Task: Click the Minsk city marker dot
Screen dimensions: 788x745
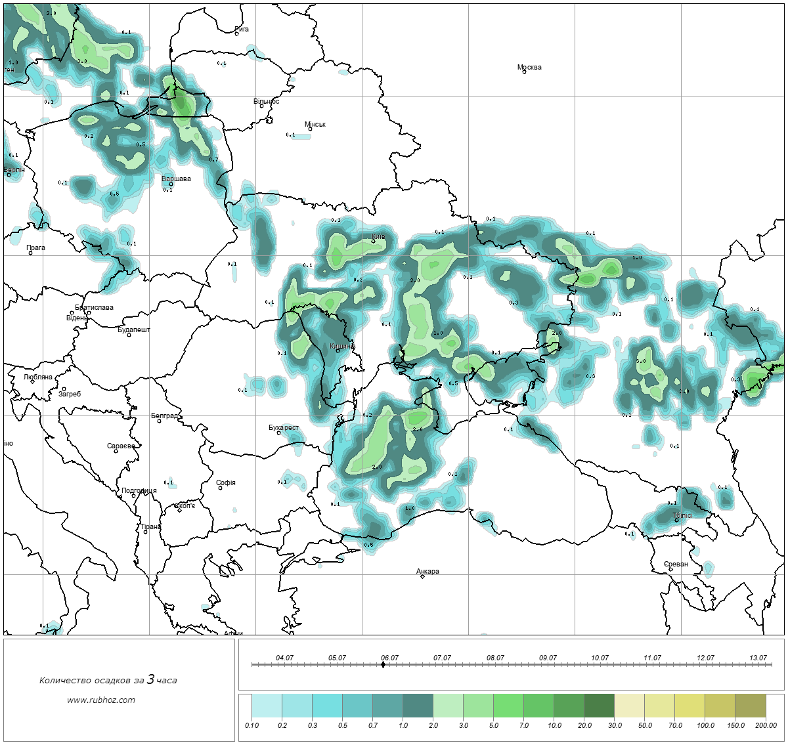Action: (310, 129)
